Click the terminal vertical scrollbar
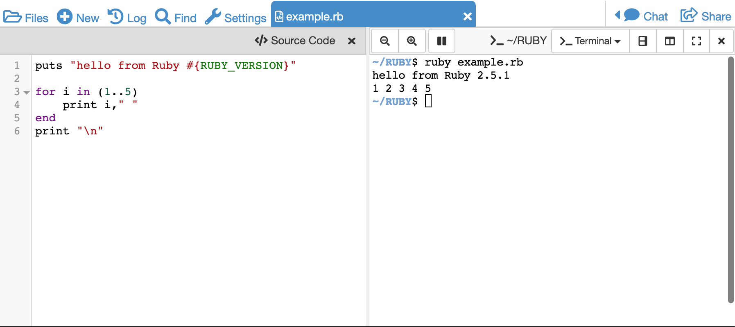The height and width of the screenshot is (327, 735). click(x=730, y=180)
